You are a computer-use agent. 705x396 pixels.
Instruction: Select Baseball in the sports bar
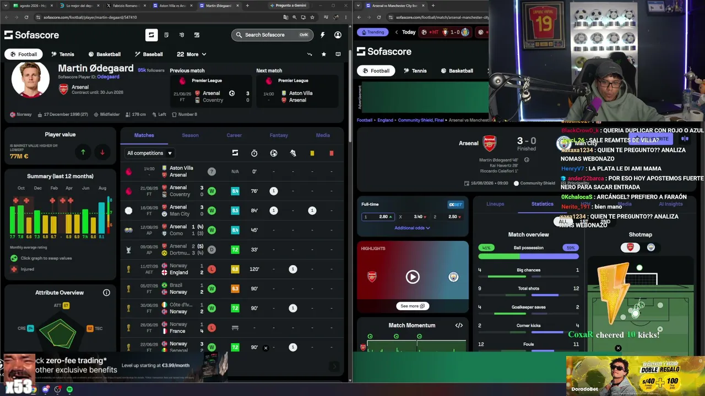click(149, 54)
